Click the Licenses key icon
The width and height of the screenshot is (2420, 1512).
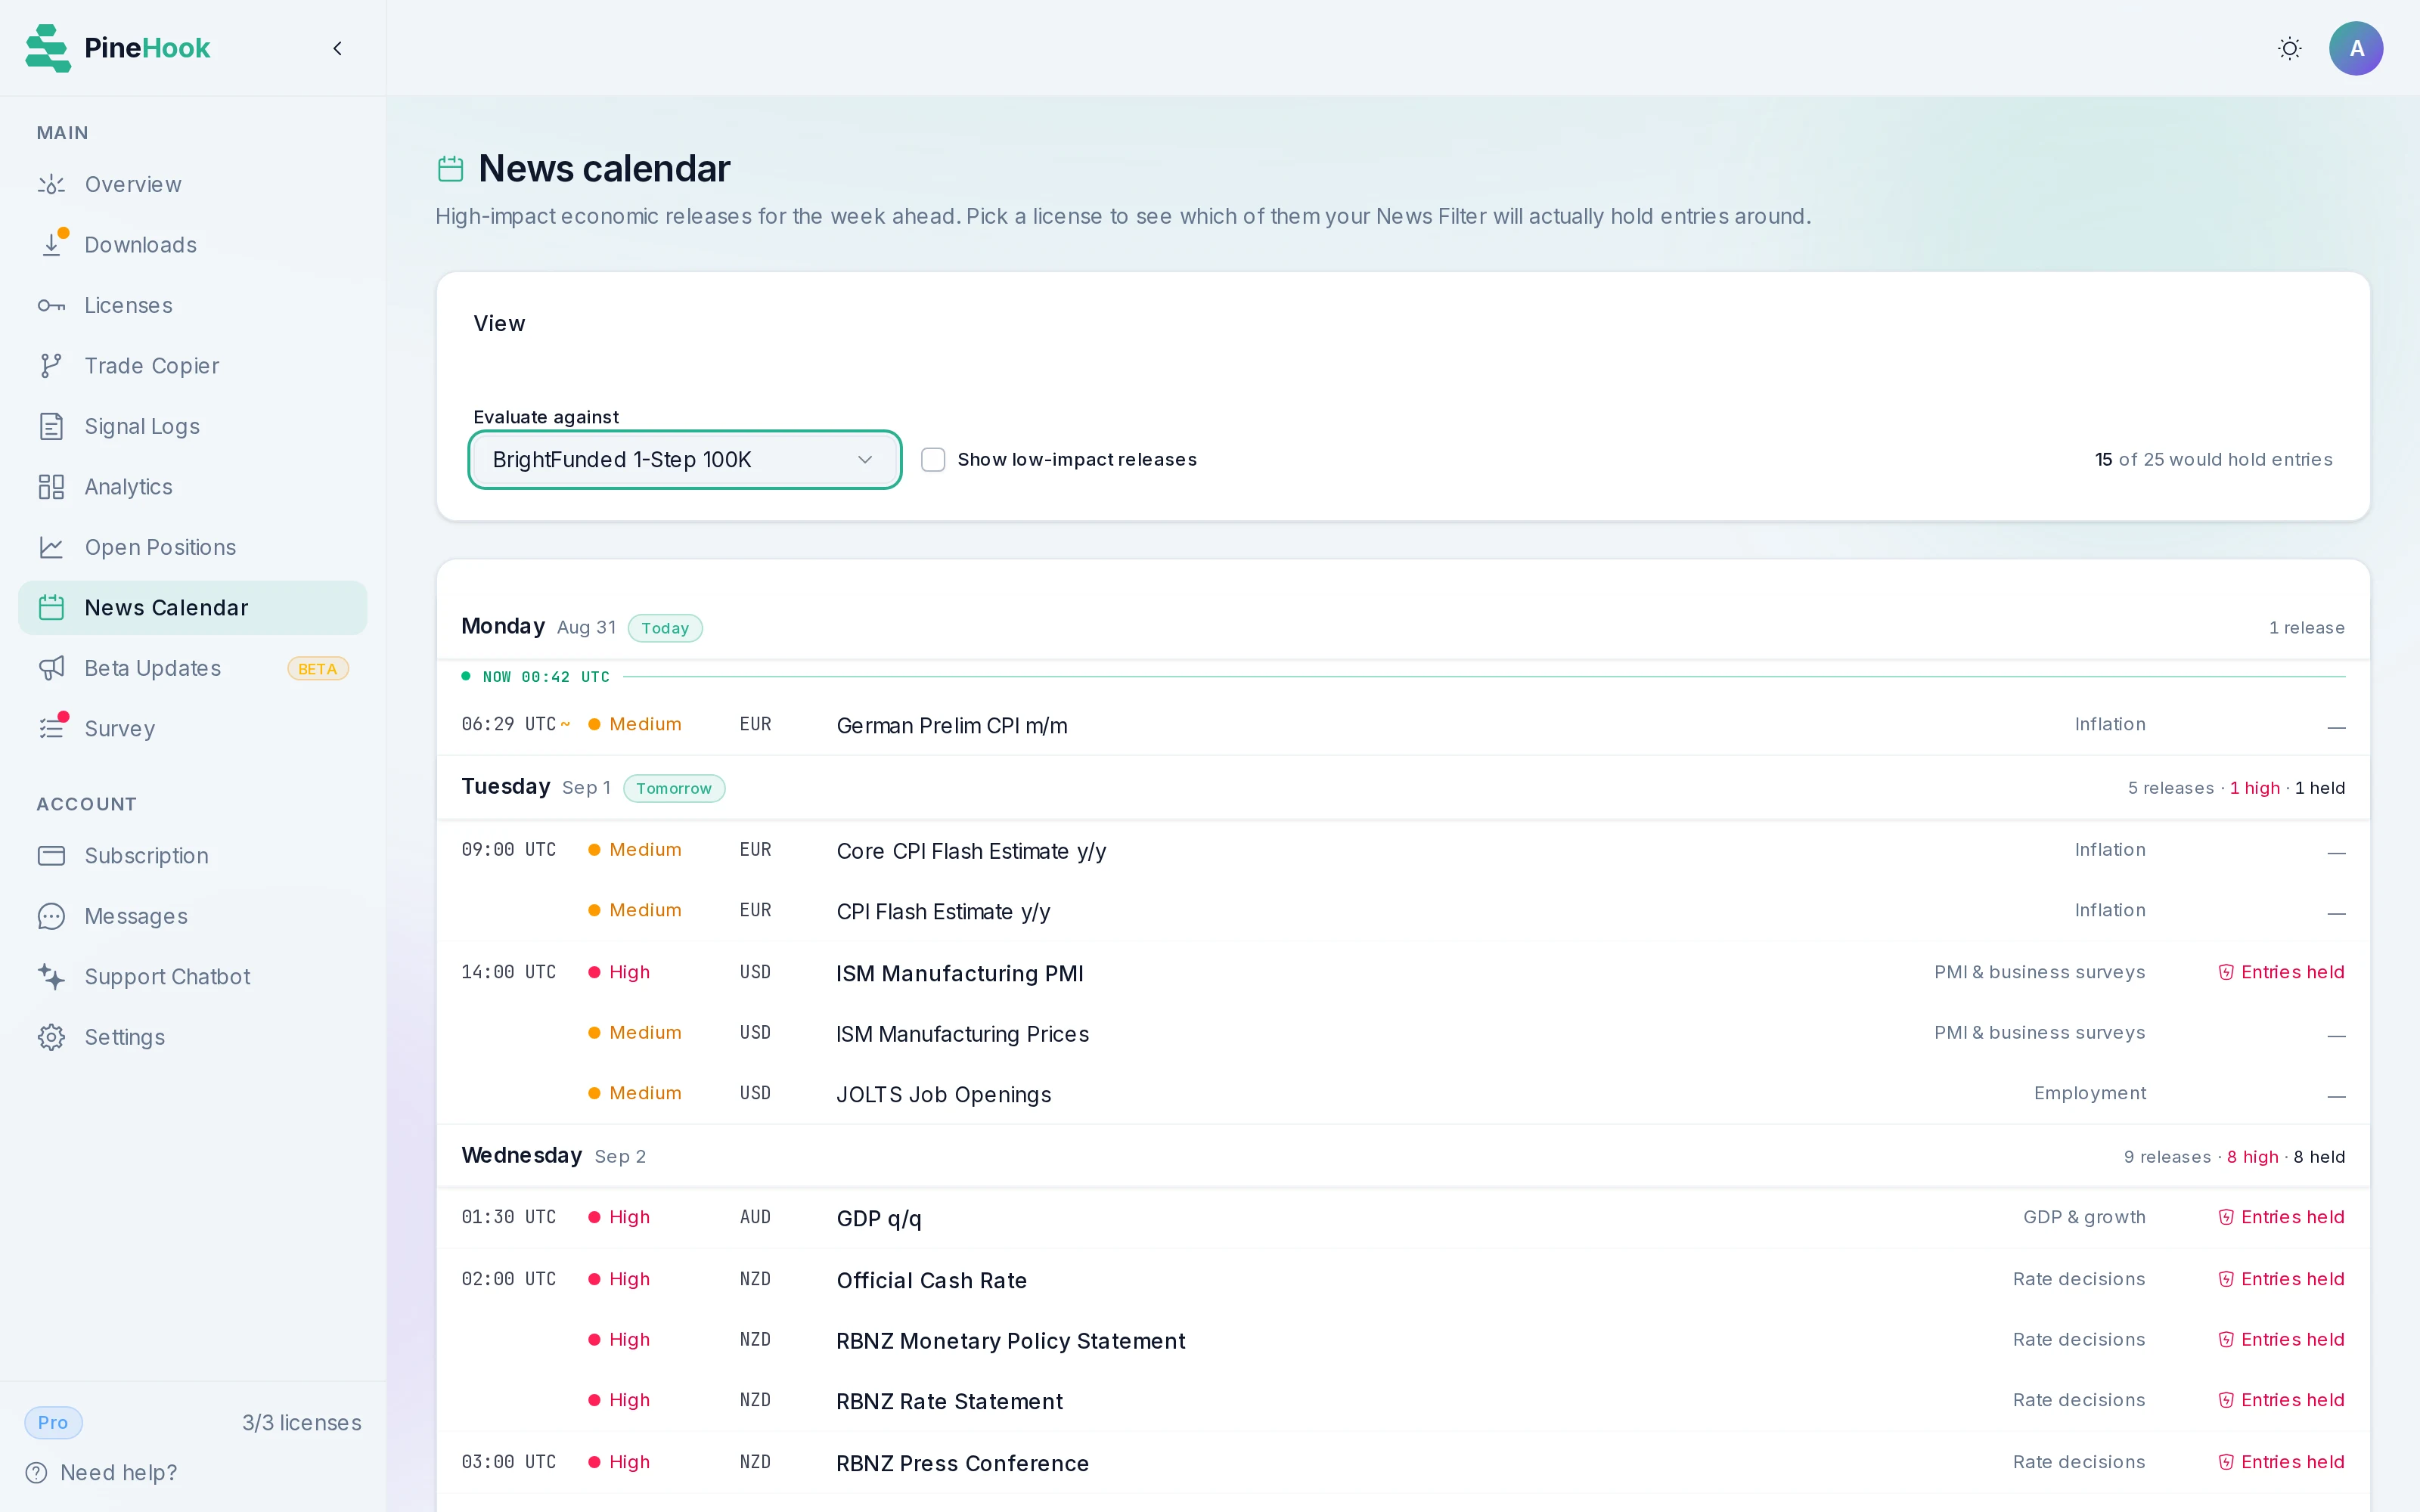[51, 305]
